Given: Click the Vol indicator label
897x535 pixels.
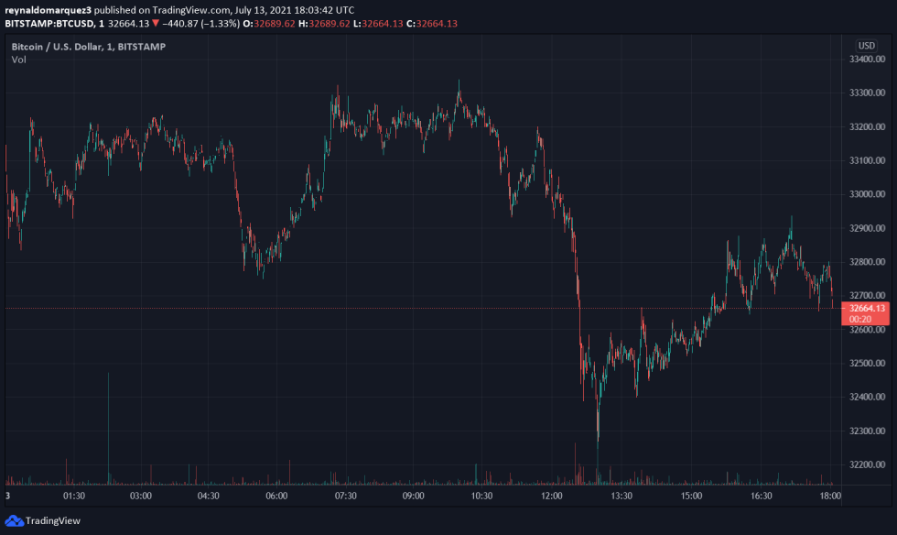Looking at the screenshot, I should pos(19,60).
